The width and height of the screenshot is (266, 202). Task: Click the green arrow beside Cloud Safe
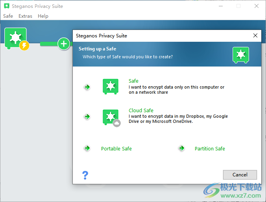pyautogui.click(x=87, y=117)
